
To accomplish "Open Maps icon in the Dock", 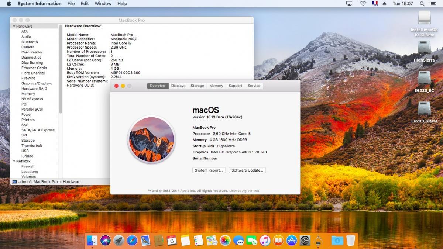I will [212, 241].
